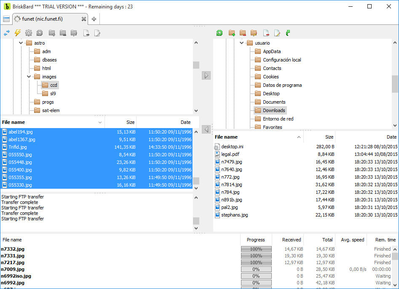Select the AppData local folder

(x=268, y=51)
